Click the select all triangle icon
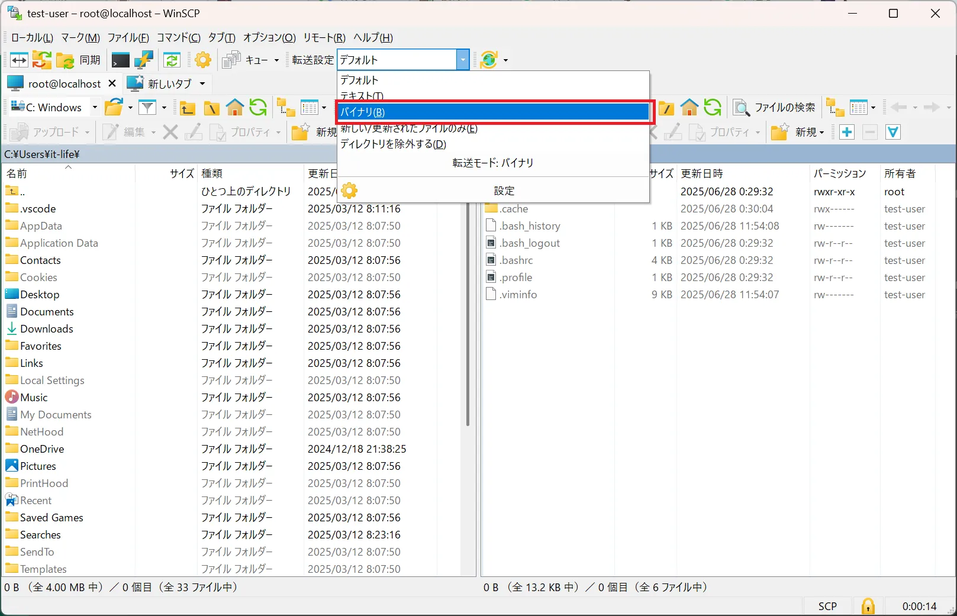Viewport: 957px width, 616px height. point(893,132)
